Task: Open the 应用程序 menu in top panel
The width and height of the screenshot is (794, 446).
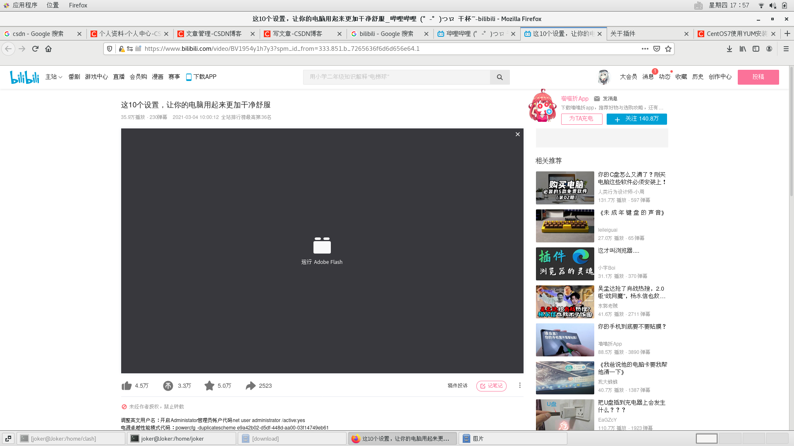Action: (x=24, y=5)
